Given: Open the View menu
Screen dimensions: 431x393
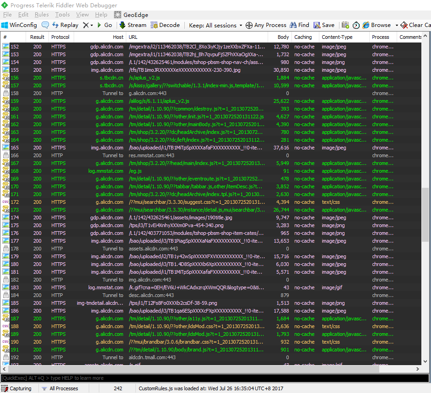Looking at the screenshot, I should click(x=82, y=15).
